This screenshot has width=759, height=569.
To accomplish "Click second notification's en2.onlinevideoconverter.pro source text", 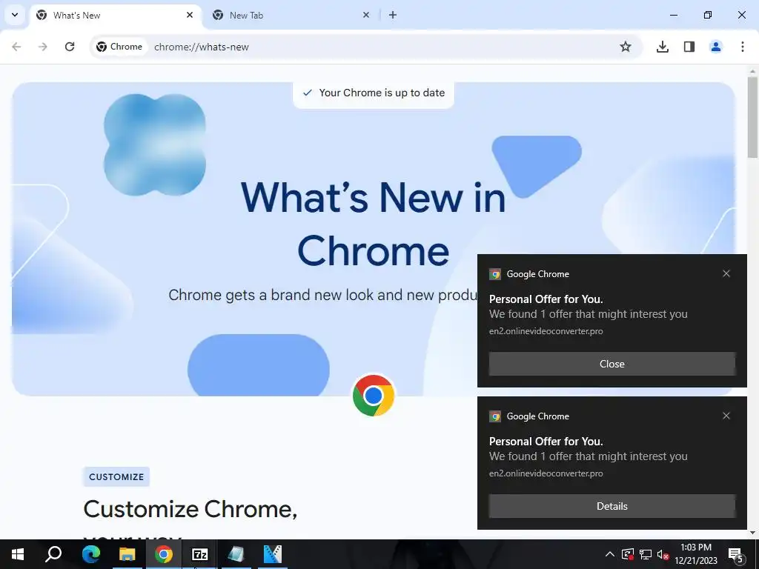I will pos(546,473).
